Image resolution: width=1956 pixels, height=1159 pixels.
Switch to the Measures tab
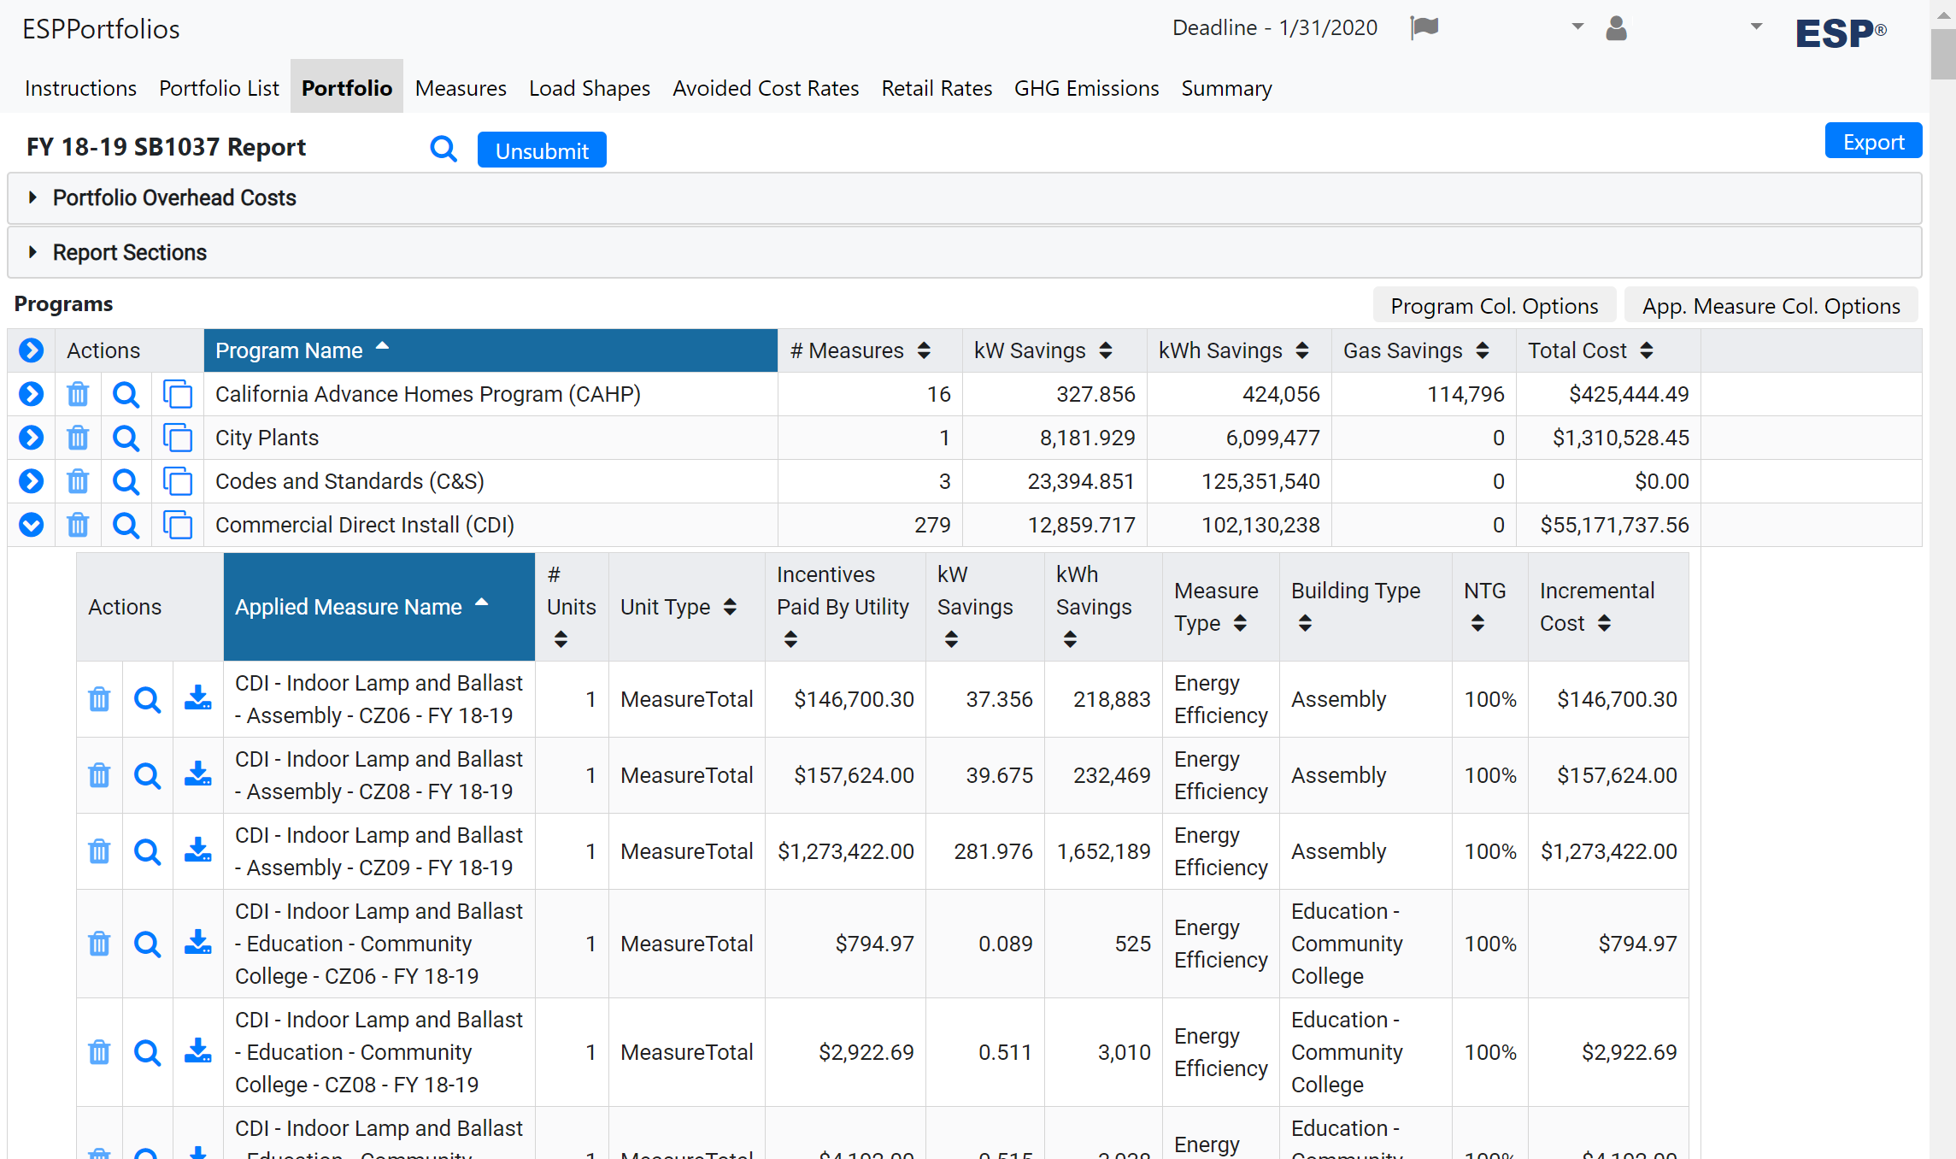(461, 88)
